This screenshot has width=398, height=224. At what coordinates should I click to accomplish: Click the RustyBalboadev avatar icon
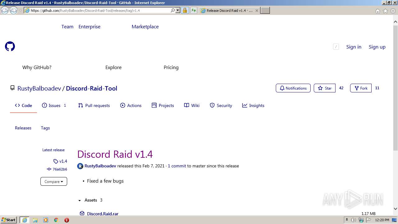pyautogui.click(x=80, y=166)
